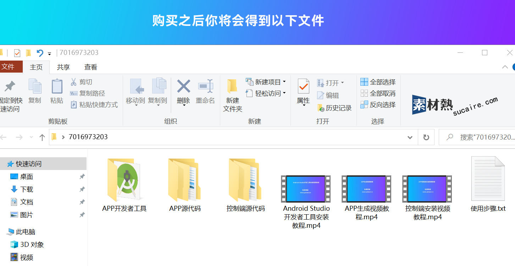Screen dimensions: 515x266
Task: Click Invert Selection (反向选择)
Action: (x=378, y=105)
